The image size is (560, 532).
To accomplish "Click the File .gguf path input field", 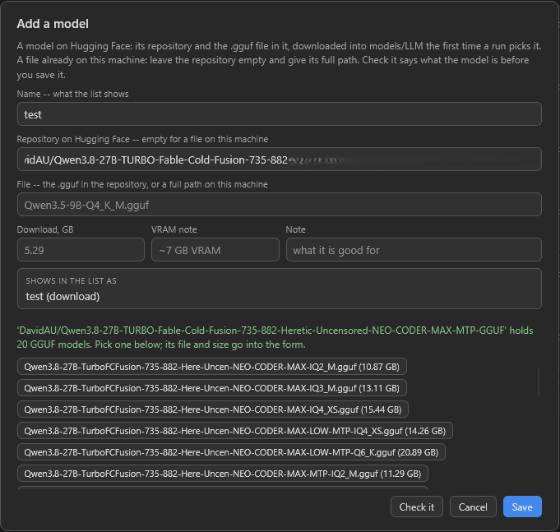I will click(x=280, y=205).
